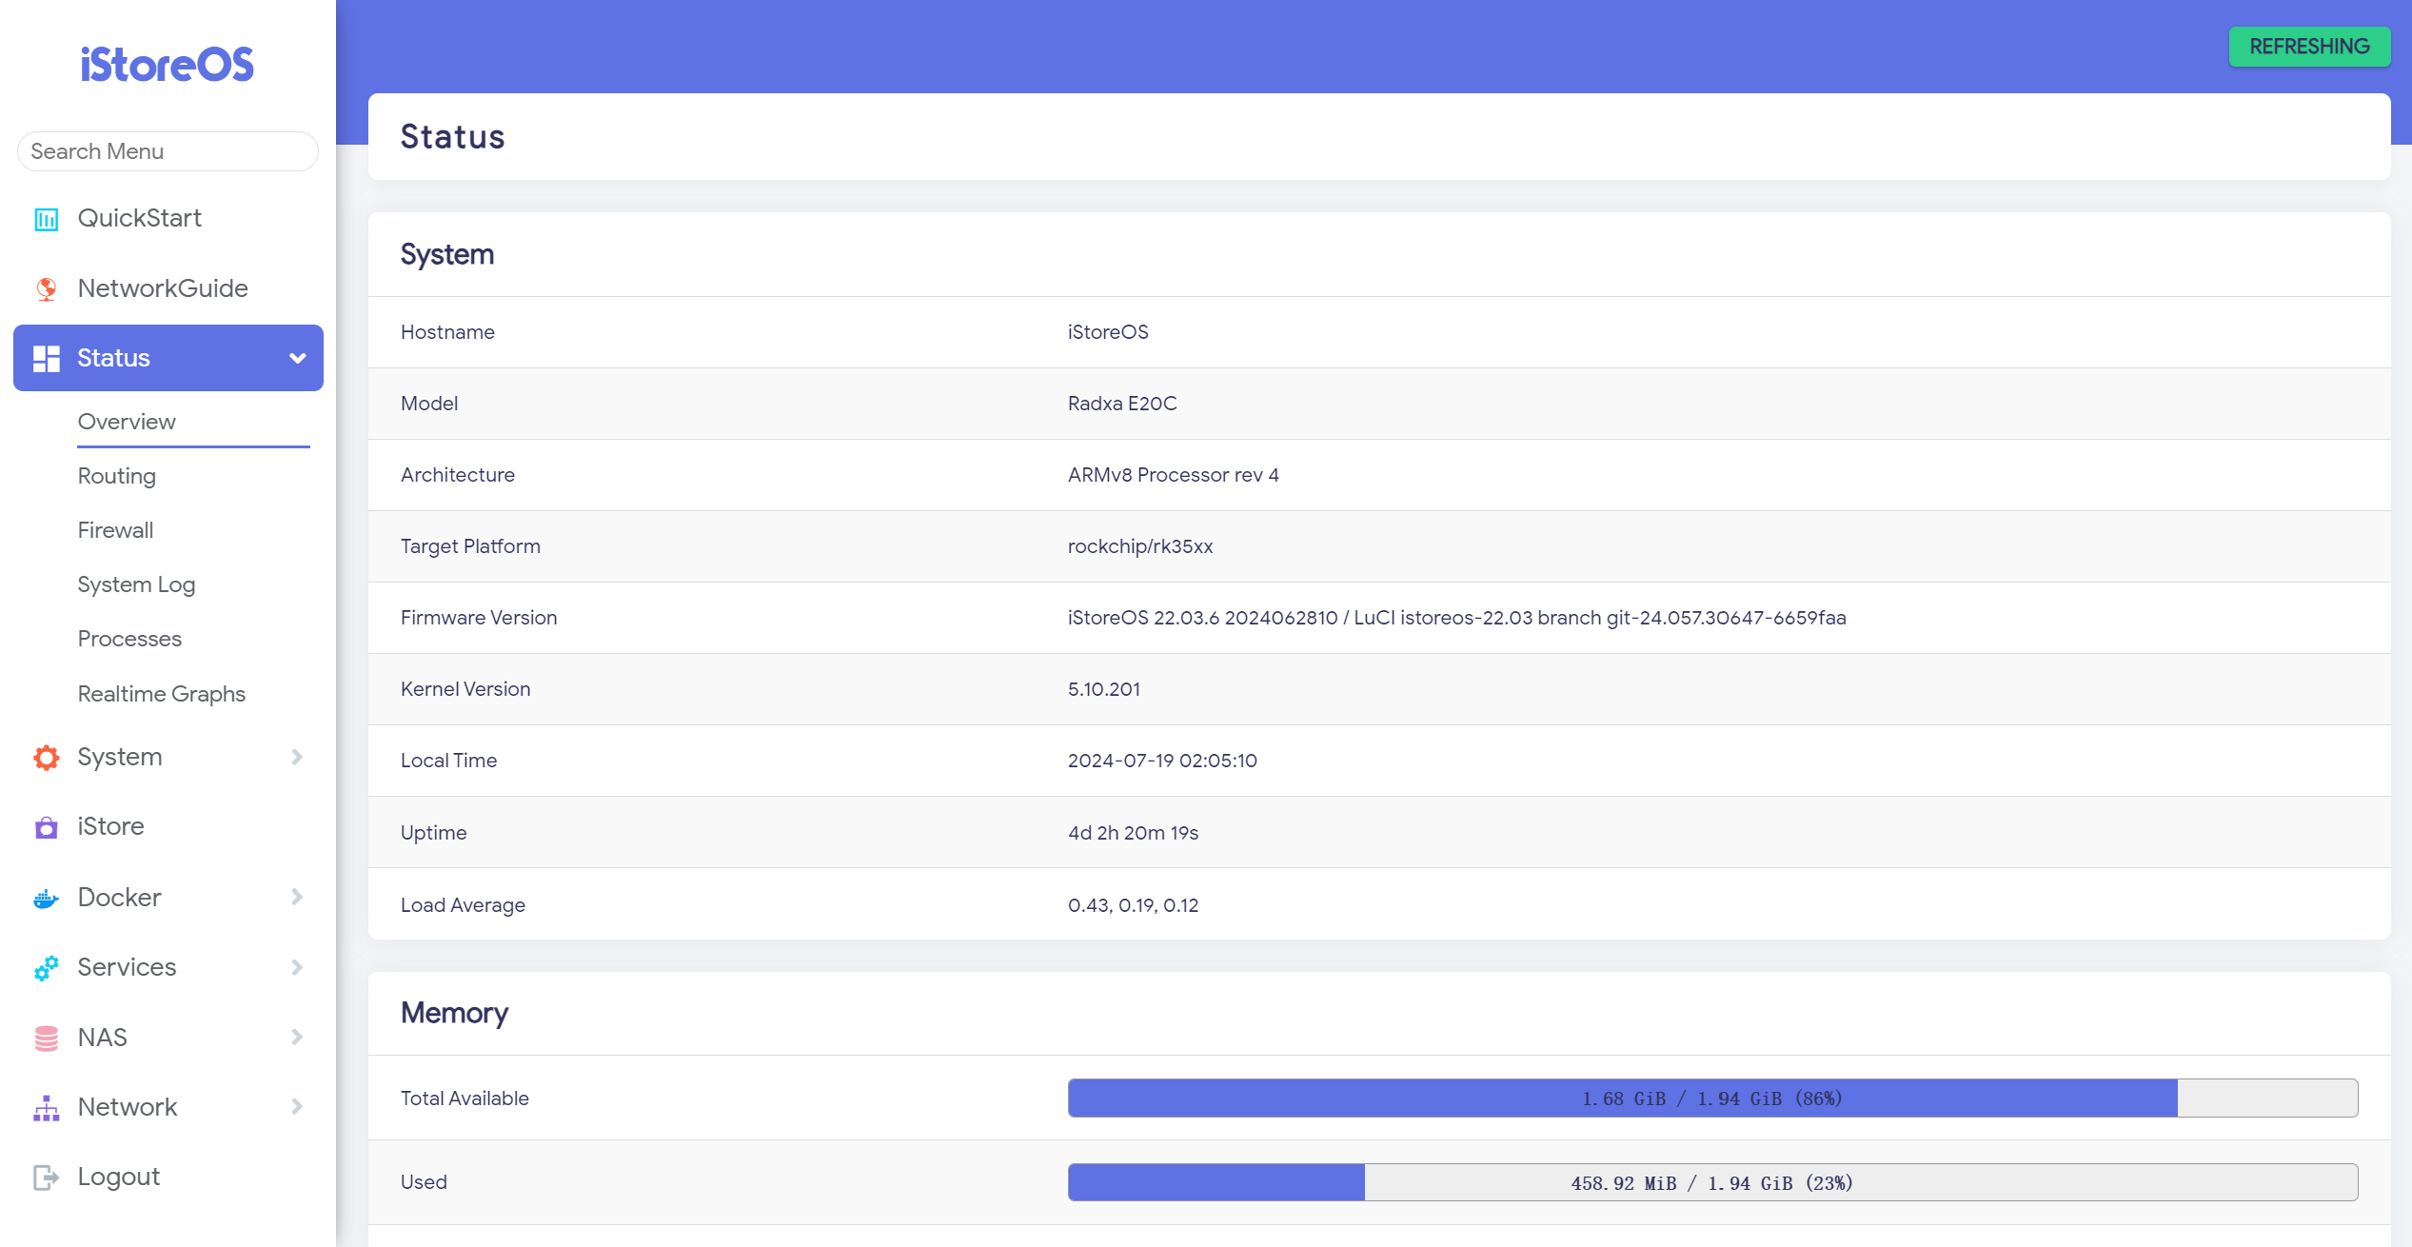Open the Routing submenu item
Viewport: 2412px width, 1247px height.
[x=117, y=476]
